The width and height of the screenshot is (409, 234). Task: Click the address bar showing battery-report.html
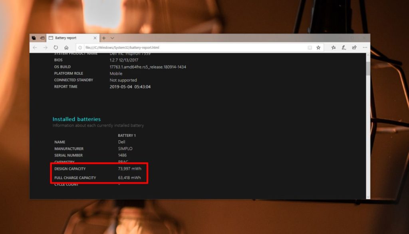click(160, 47)
